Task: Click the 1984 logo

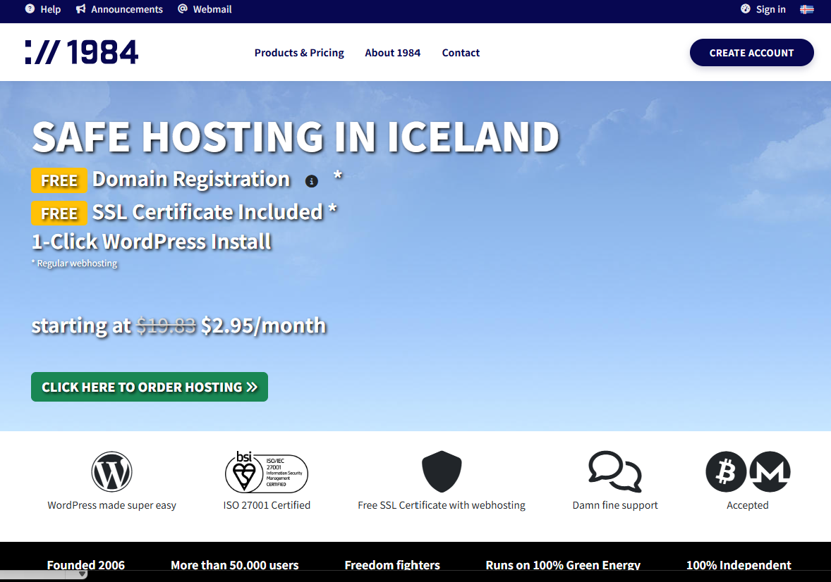Action: click(82, 52)
